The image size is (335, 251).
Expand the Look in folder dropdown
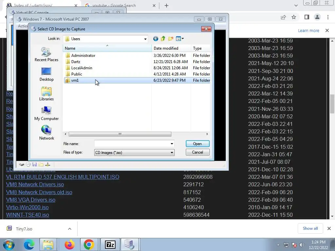click(145, 39)
